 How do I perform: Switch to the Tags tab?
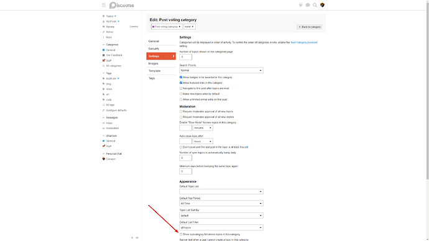(x=161, y=78)
